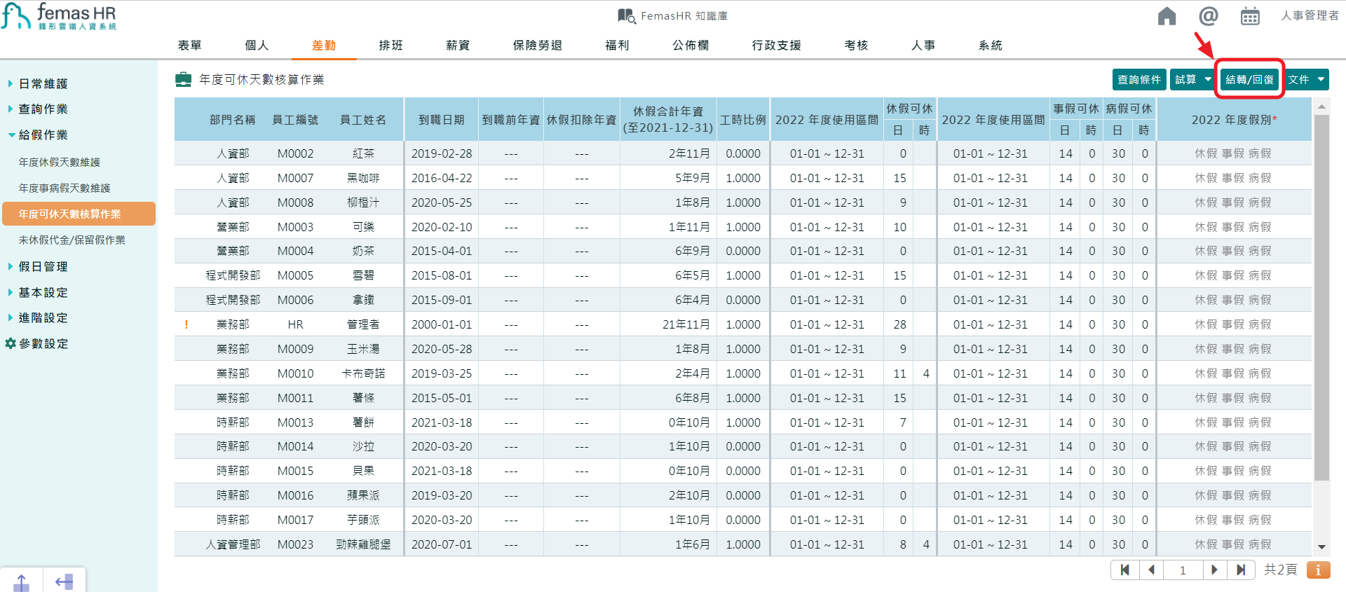1346x592 pixels.
Task: Click the 2022 年度假別 column header
Action: [1235, 120]
